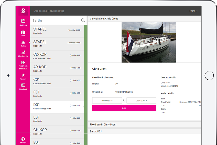Screen dimensions: 217x145
Task: Select the B01 berth row
Action: [57, 142]
